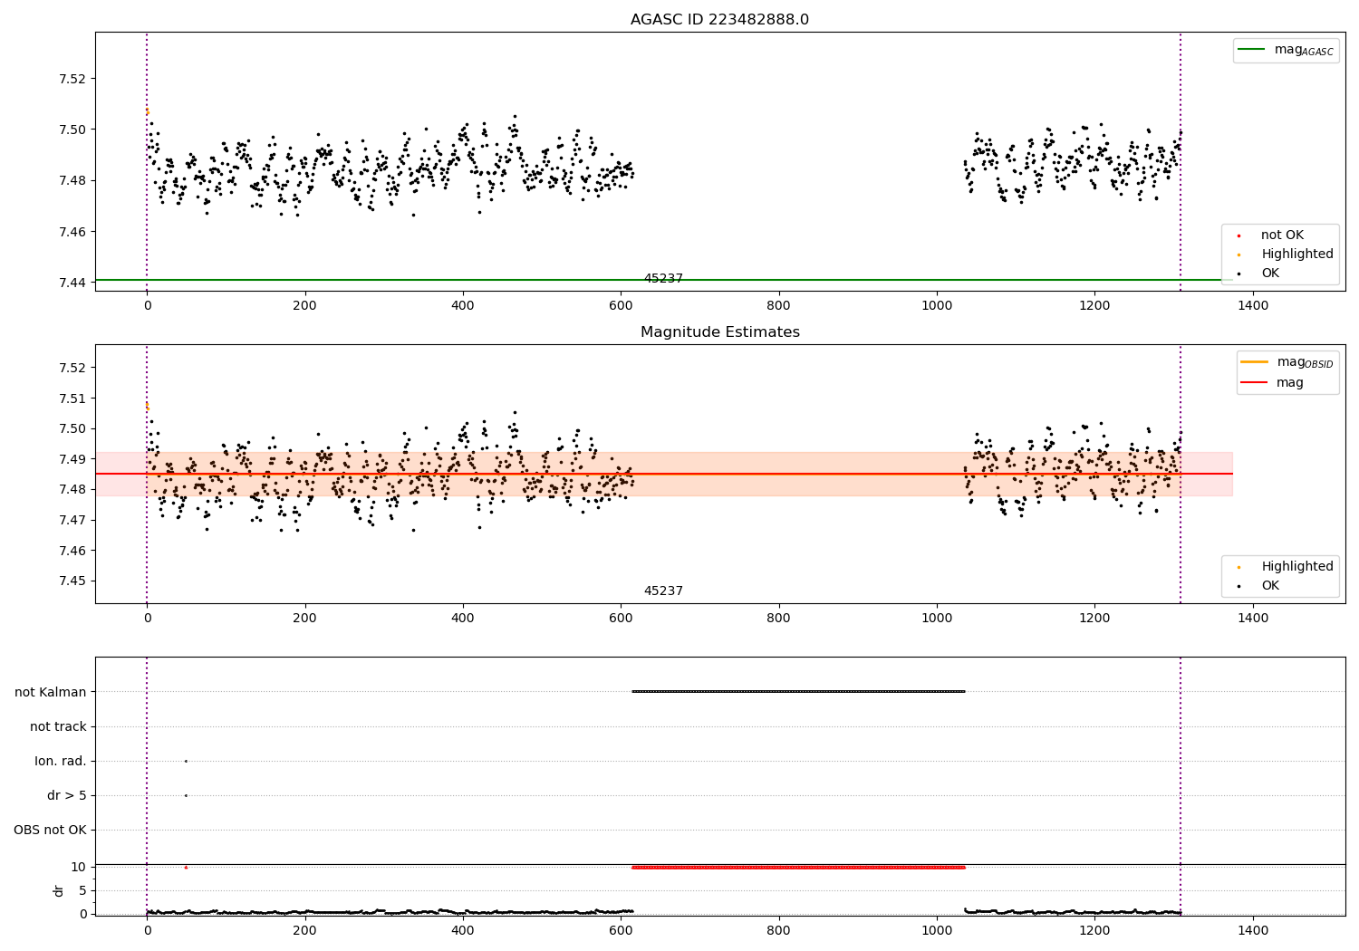Click the '800' x-tick of the top plot
Image resolution: width=1359 pixels, height=951 pixels.
click(x=778, y=305)
